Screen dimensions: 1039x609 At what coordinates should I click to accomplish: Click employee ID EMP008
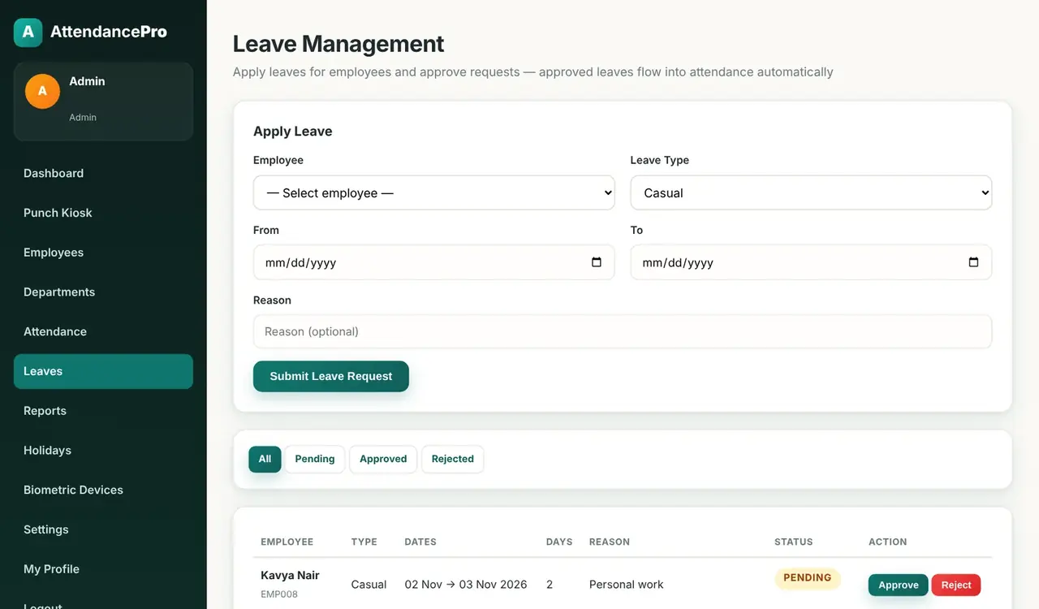pos(279,594)
